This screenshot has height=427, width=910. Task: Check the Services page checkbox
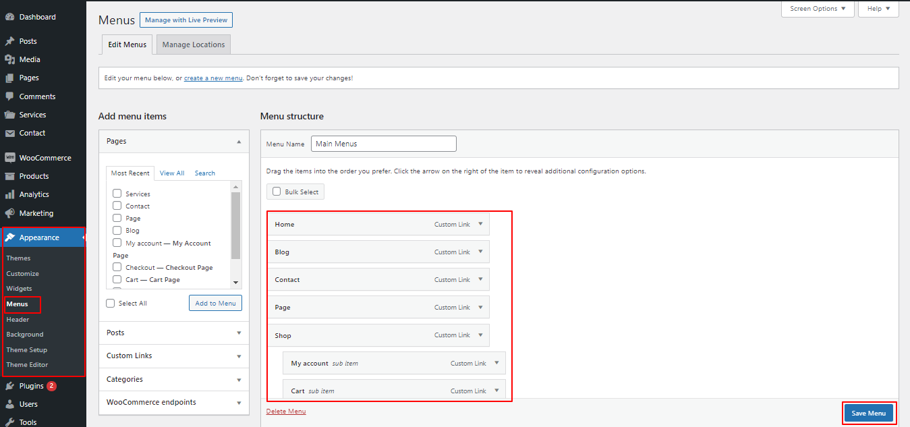117,194
